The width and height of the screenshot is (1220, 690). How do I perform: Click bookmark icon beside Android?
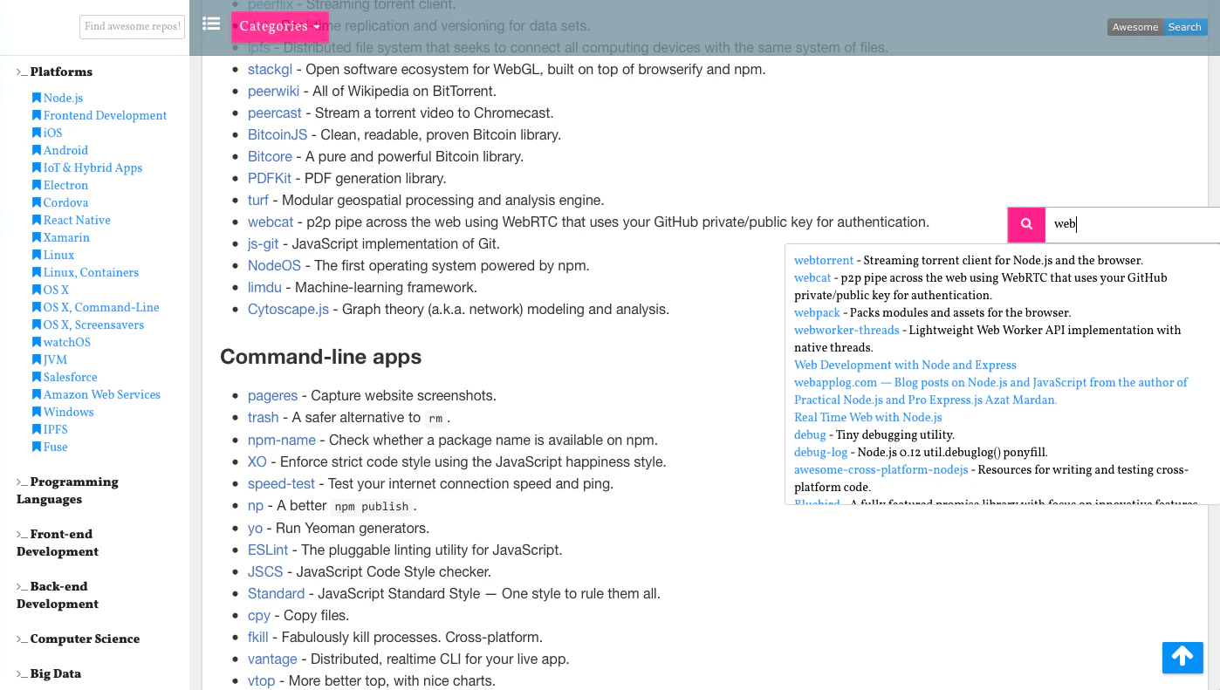[37, 150]
